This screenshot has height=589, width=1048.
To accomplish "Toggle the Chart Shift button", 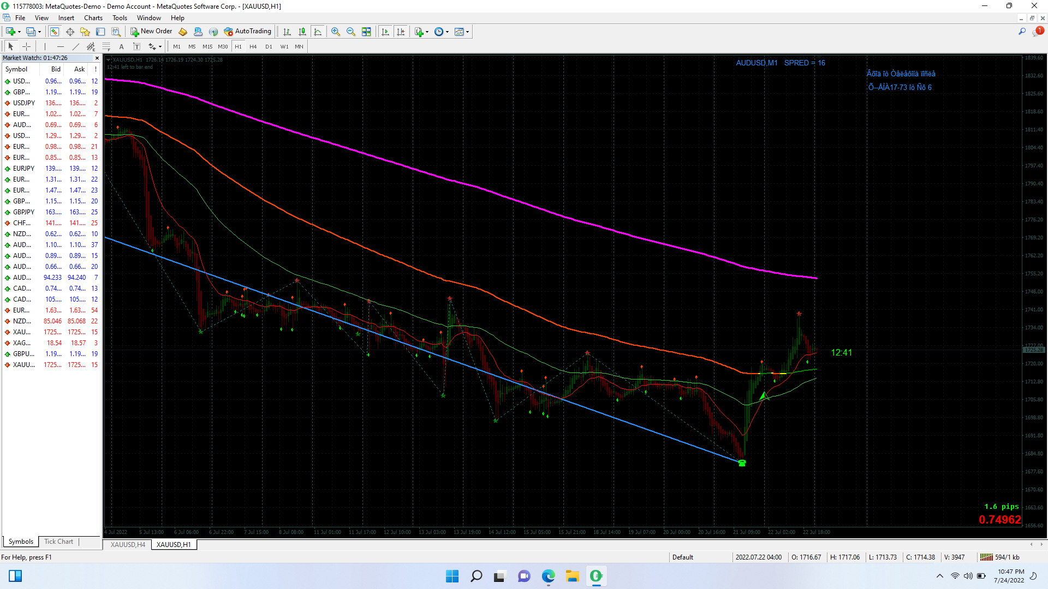I will pos(401,32).
